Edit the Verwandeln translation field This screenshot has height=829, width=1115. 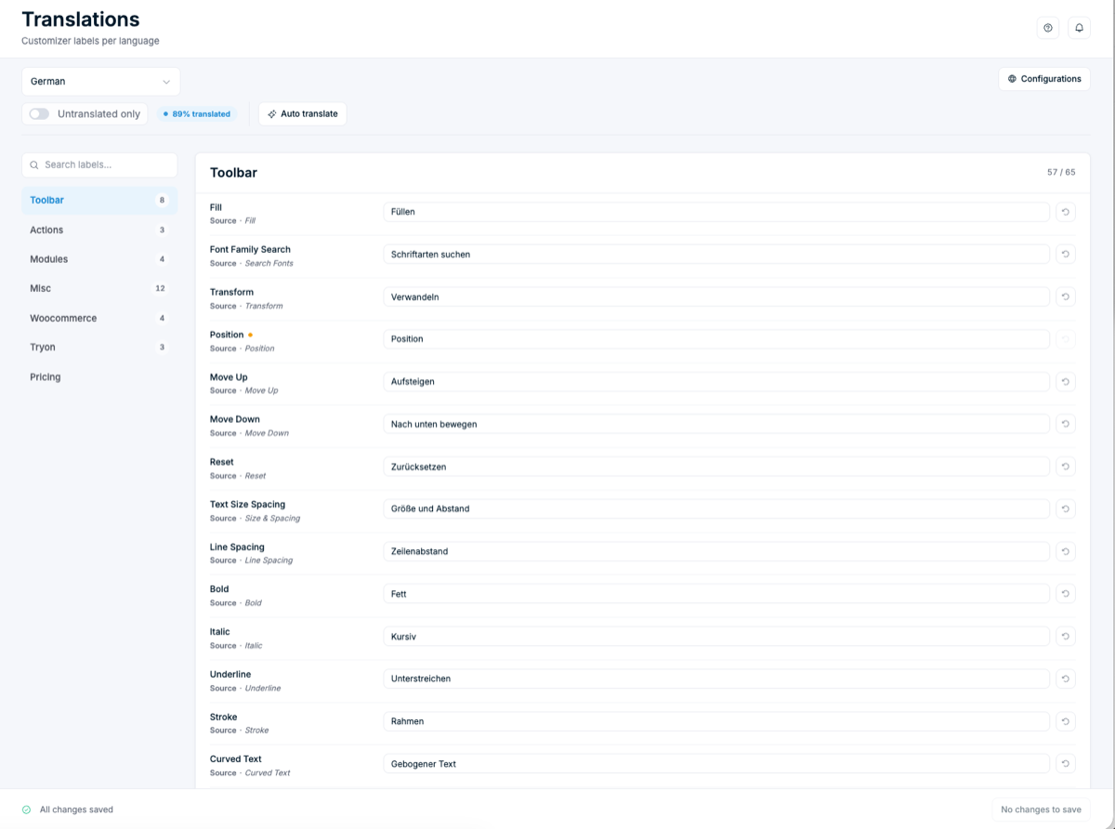point(716,296)
